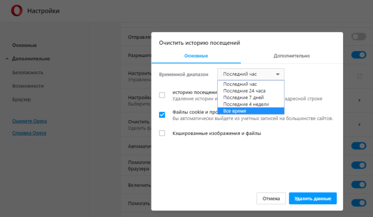Image resolution: width=373 pixels, height=217 pixels.
Task: Open Браузер sidebar section
Action: pos(22,99)
